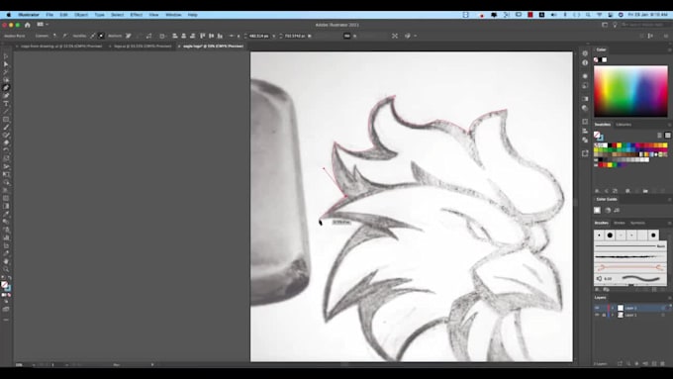Open the Gradient panel icon in dock
673x379 pixels.
[585, 99]
